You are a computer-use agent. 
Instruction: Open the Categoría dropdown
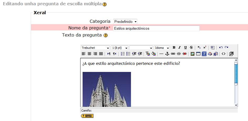(125, 22)
